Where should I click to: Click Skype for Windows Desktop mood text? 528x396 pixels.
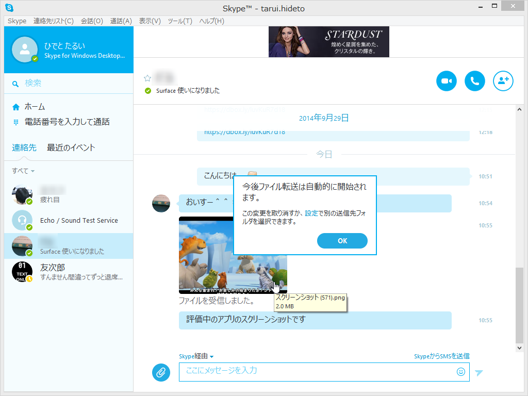click(85, 56)
